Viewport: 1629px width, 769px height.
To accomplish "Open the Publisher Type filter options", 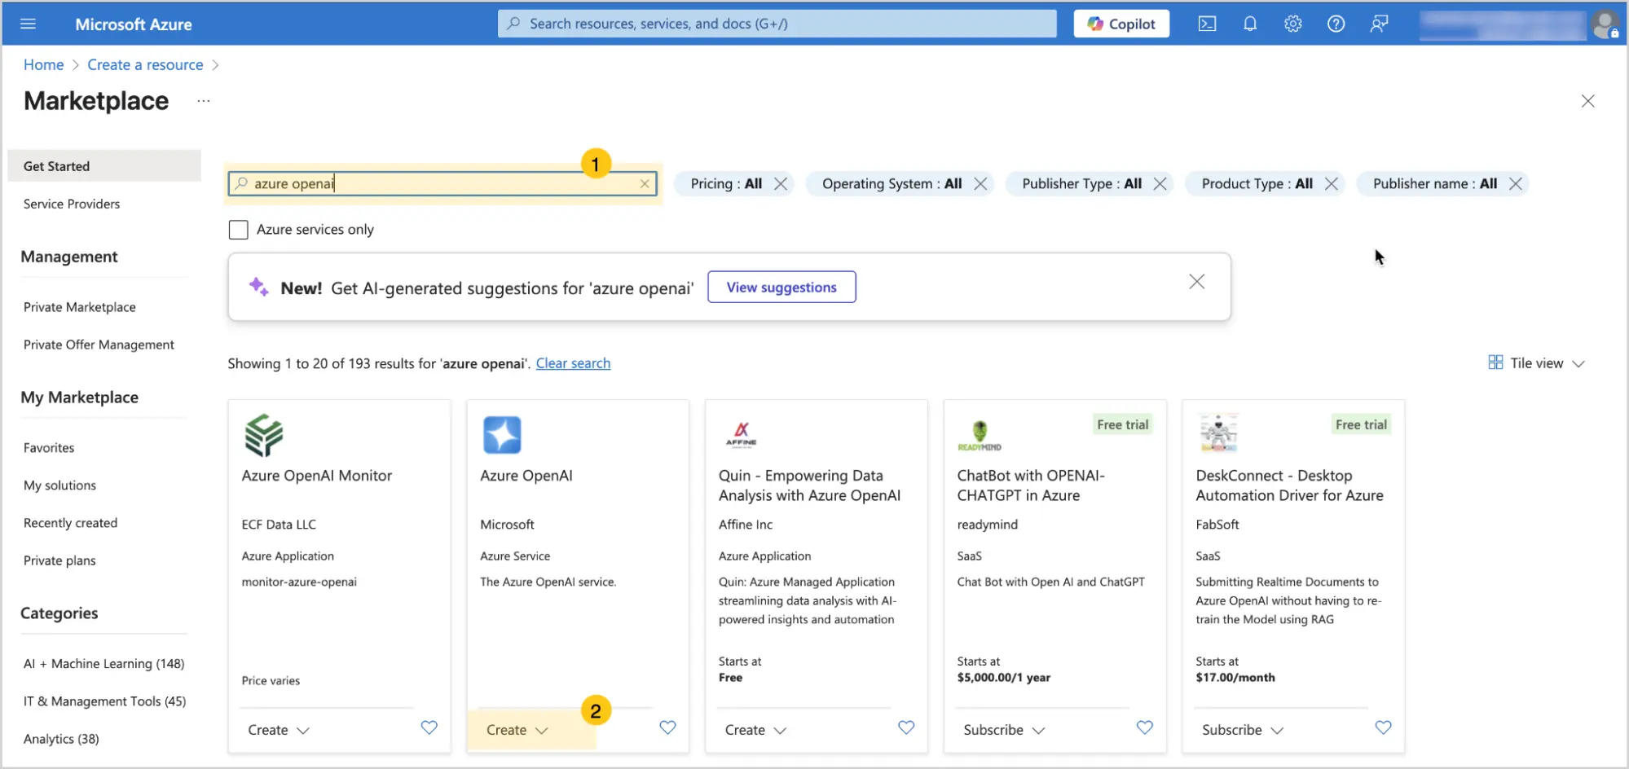I will (1081, 184).
